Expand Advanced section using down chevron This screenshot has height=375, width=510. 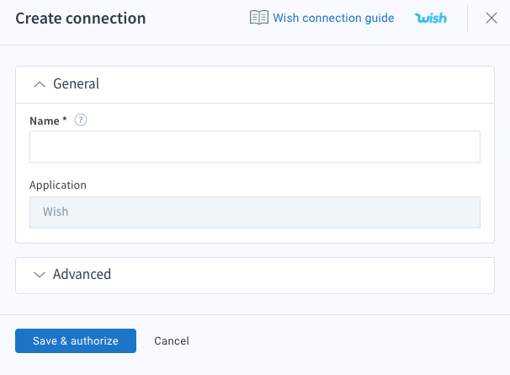click(x=40, y=275)
